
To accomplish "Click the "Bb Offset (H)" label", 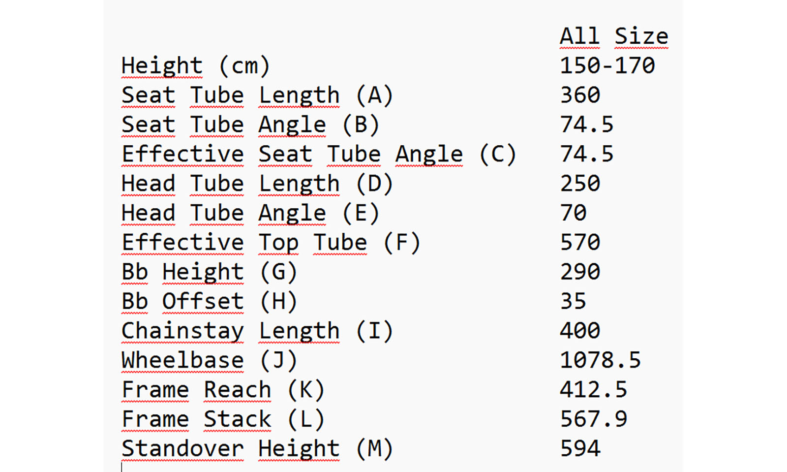I will [x=209, y=301].
